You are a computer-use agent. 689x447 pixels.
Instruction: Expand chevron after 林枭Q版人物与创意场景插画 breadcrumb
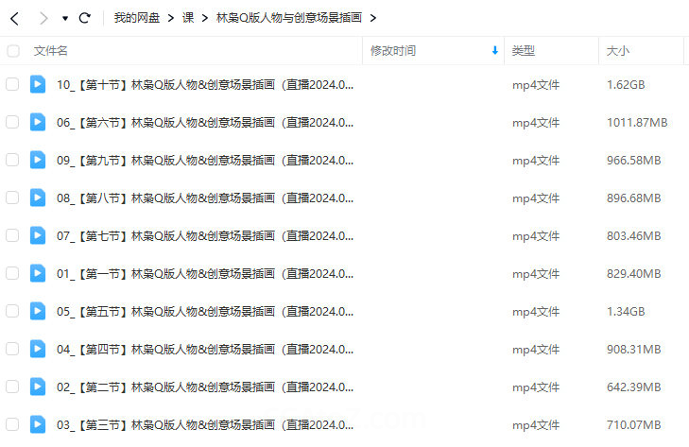(x=373, y=19)
